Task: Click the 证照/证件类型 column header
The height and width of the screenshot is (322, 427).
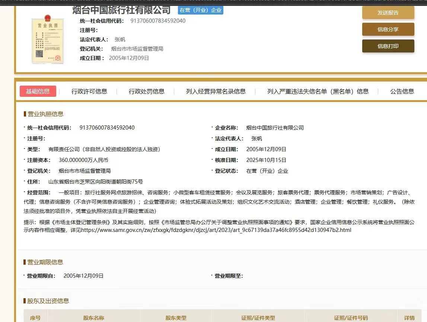Action: tap(258, 318)
